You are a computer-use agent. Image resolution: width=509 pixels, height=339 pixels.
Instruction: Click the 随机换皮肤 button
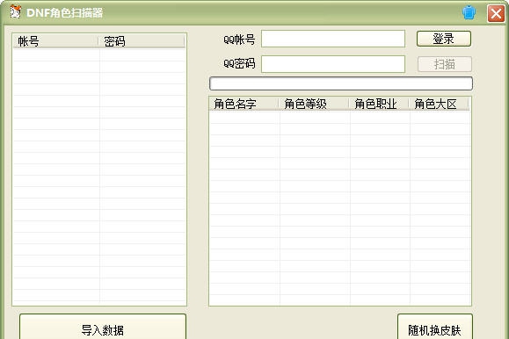(434, 327)
